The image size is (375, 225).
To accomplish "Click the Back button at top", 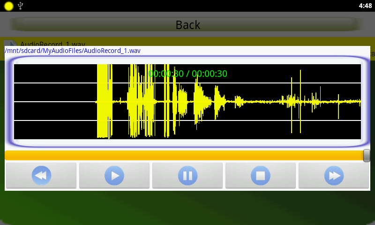I will point(187,25).
